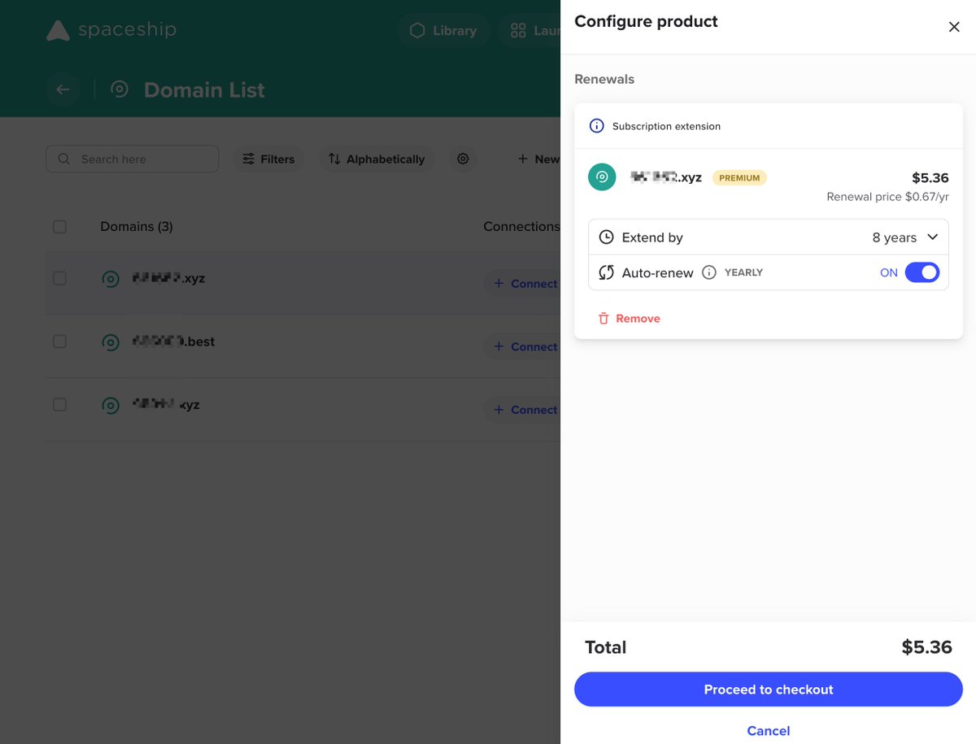Click the first .xyz row domain icon
This screenshot has width=976, height=744.
[110, 279]
